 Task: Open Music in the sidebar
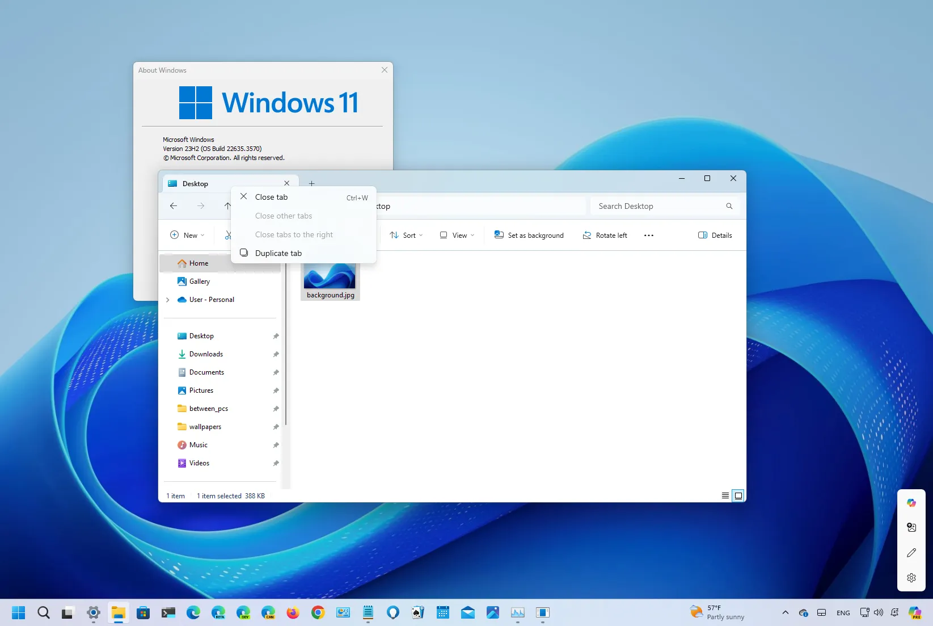(220, 445)
